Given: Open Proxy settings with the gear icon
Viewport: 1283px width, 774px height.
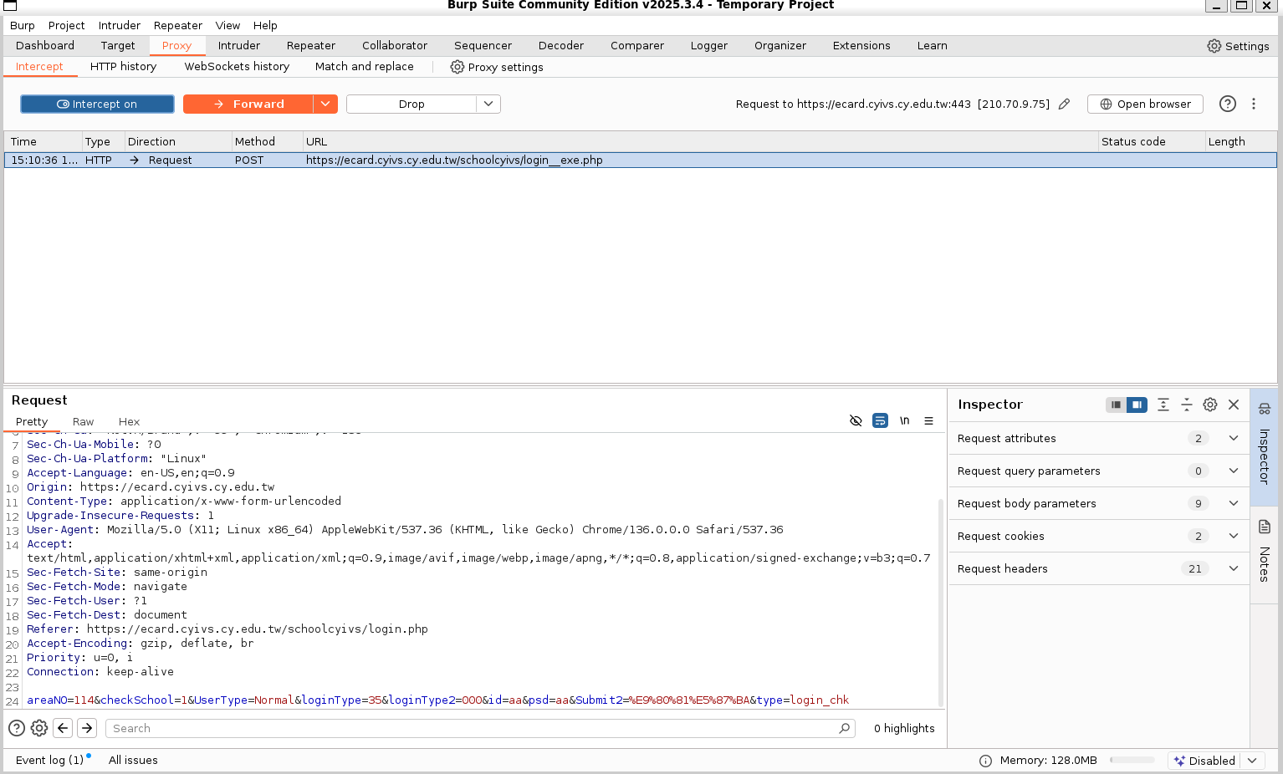Looking at the screenshot, I should click(497, 67).
